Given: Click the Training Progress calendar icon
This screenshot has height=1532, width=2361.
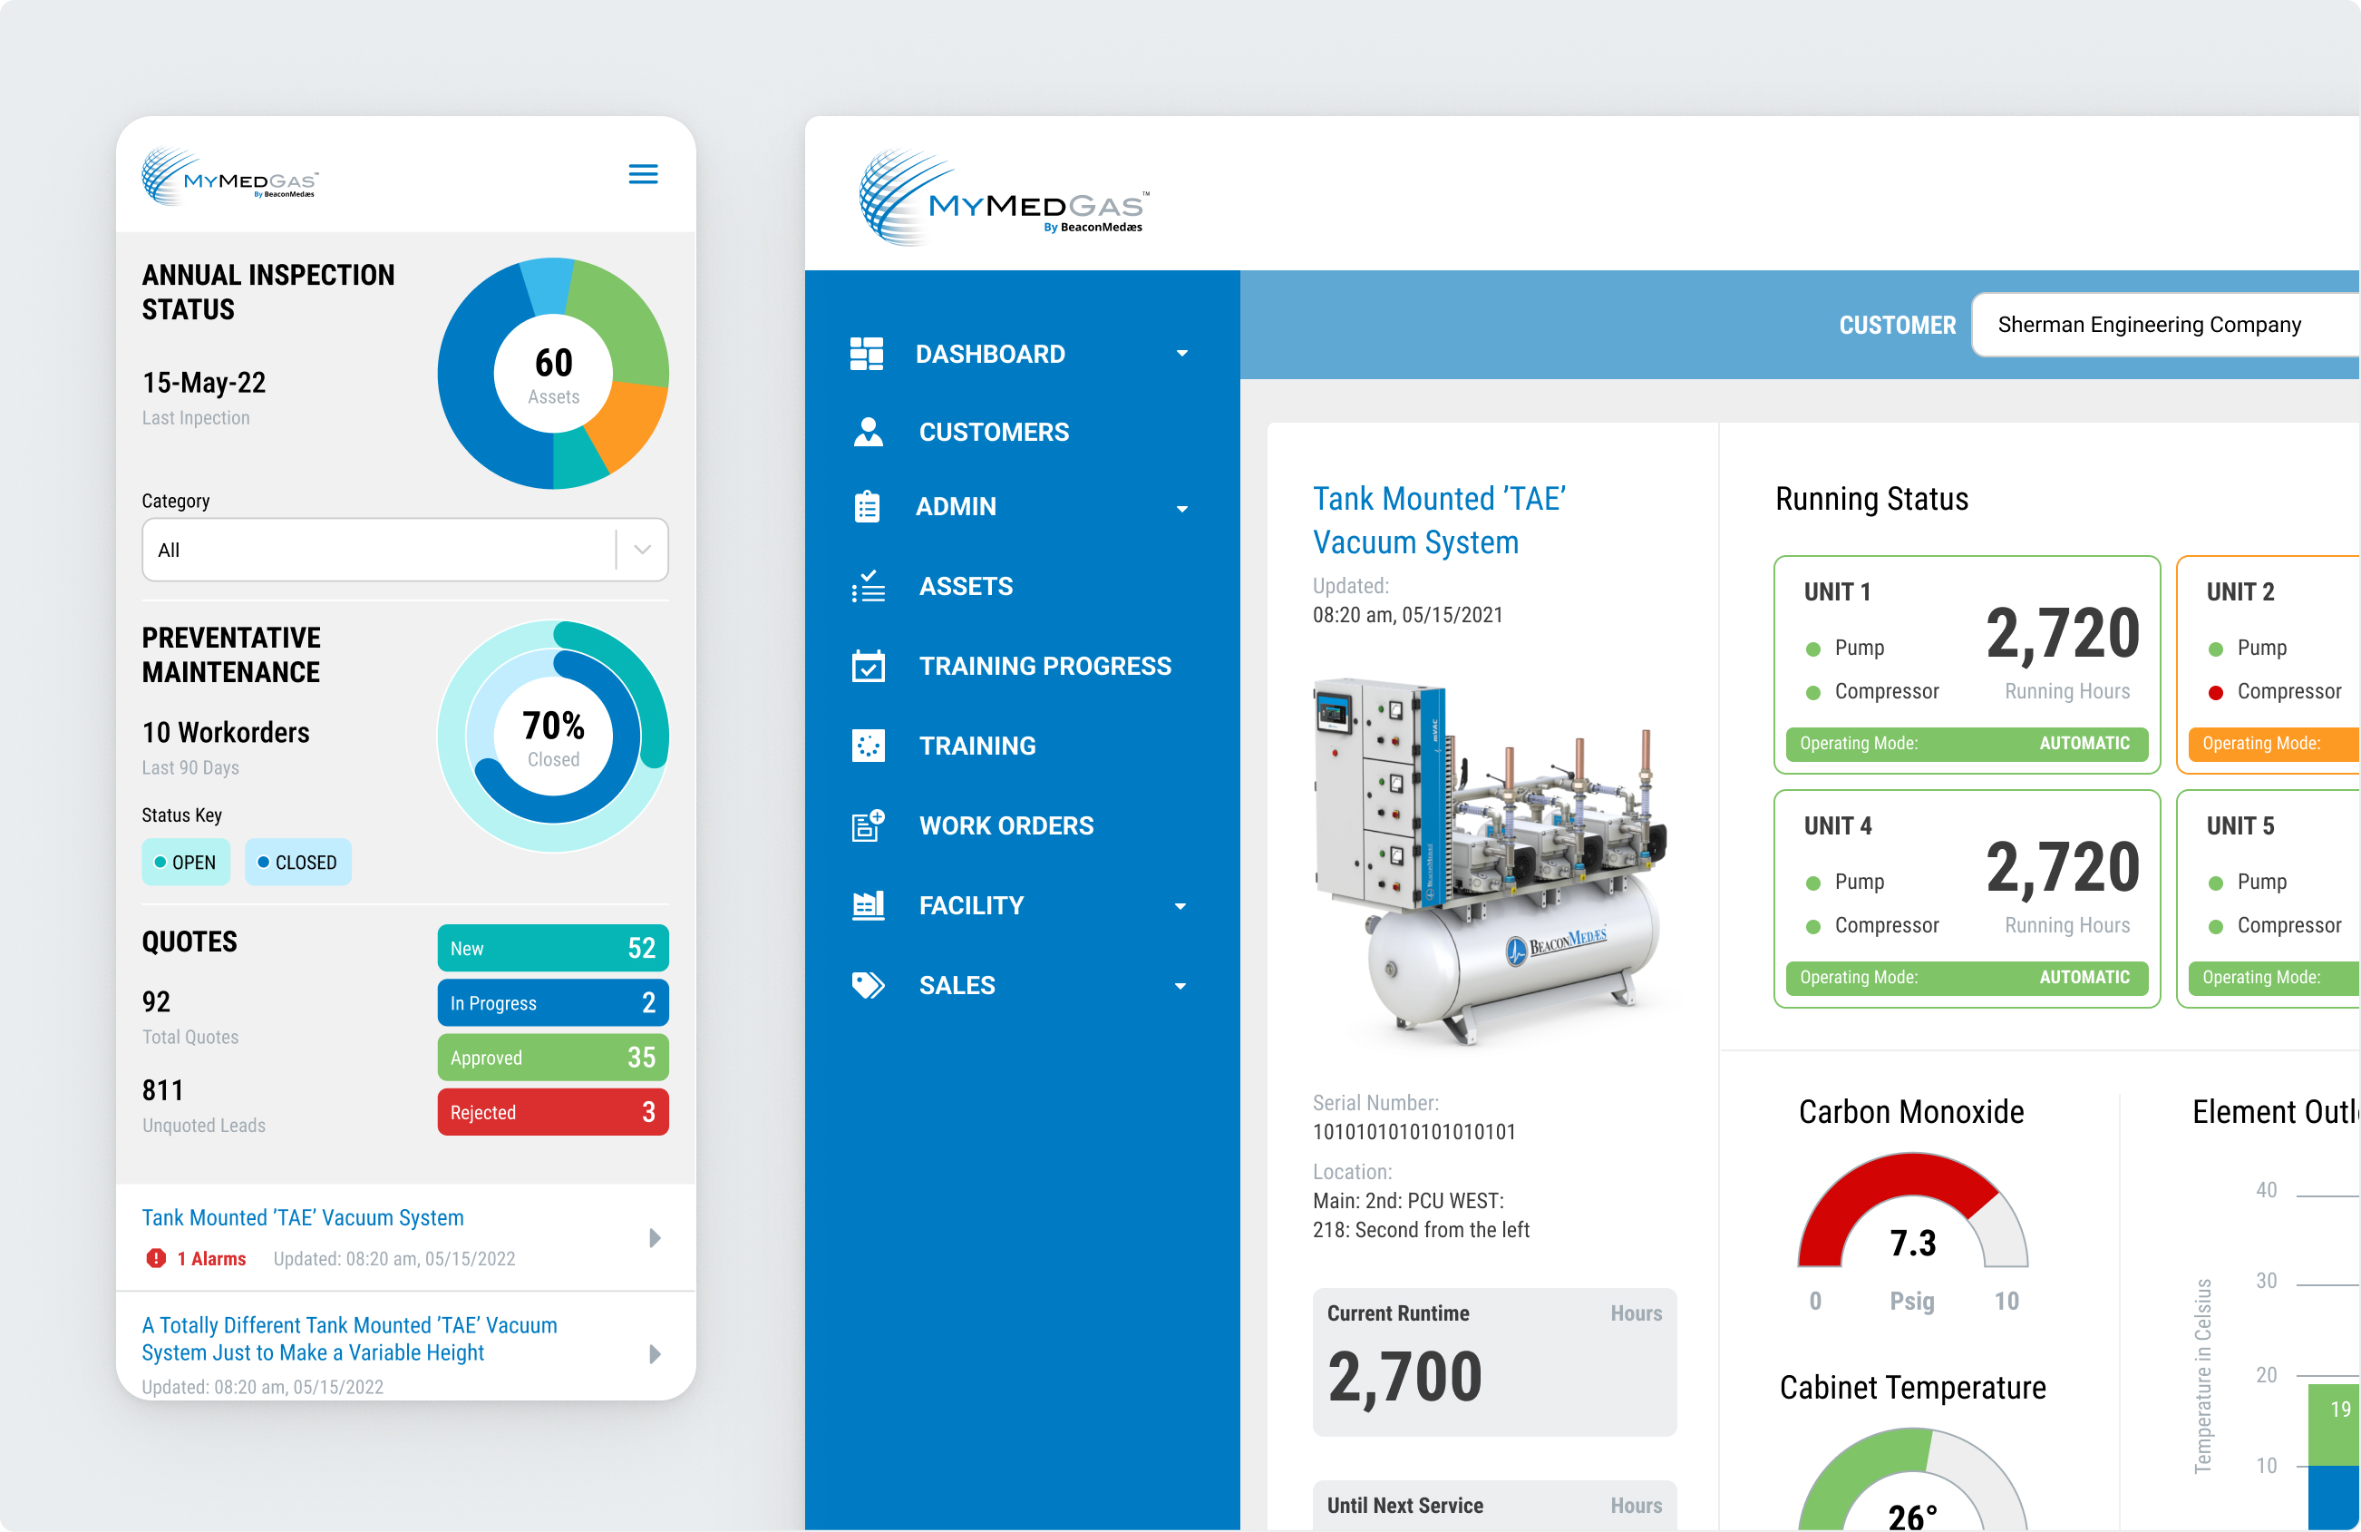Looking at the screenshot, I should 868,666.
